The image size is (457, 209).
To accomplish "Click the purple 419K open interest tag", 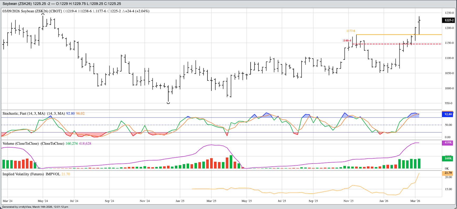I will pyautogui.click(x=448, y=143).
